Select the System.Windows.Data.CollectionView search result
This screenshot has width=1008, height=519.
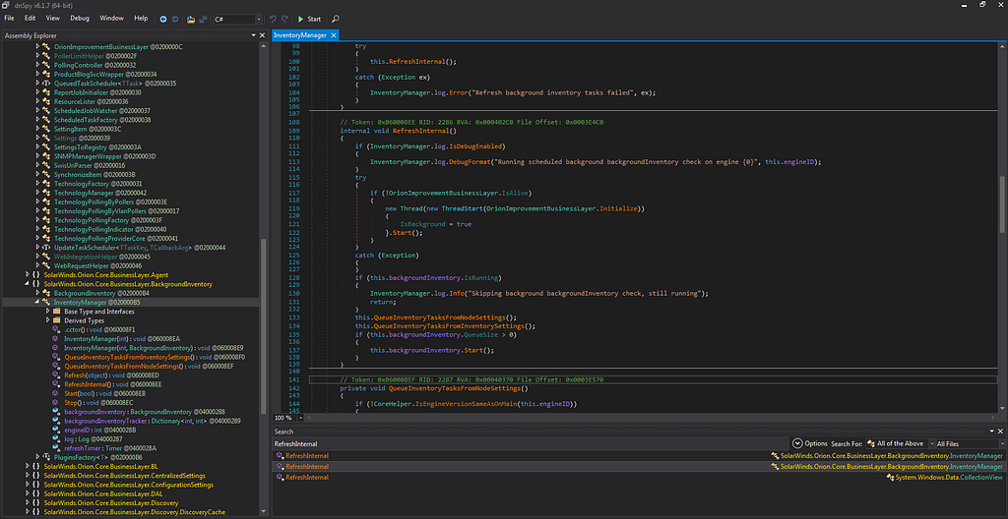640,478
